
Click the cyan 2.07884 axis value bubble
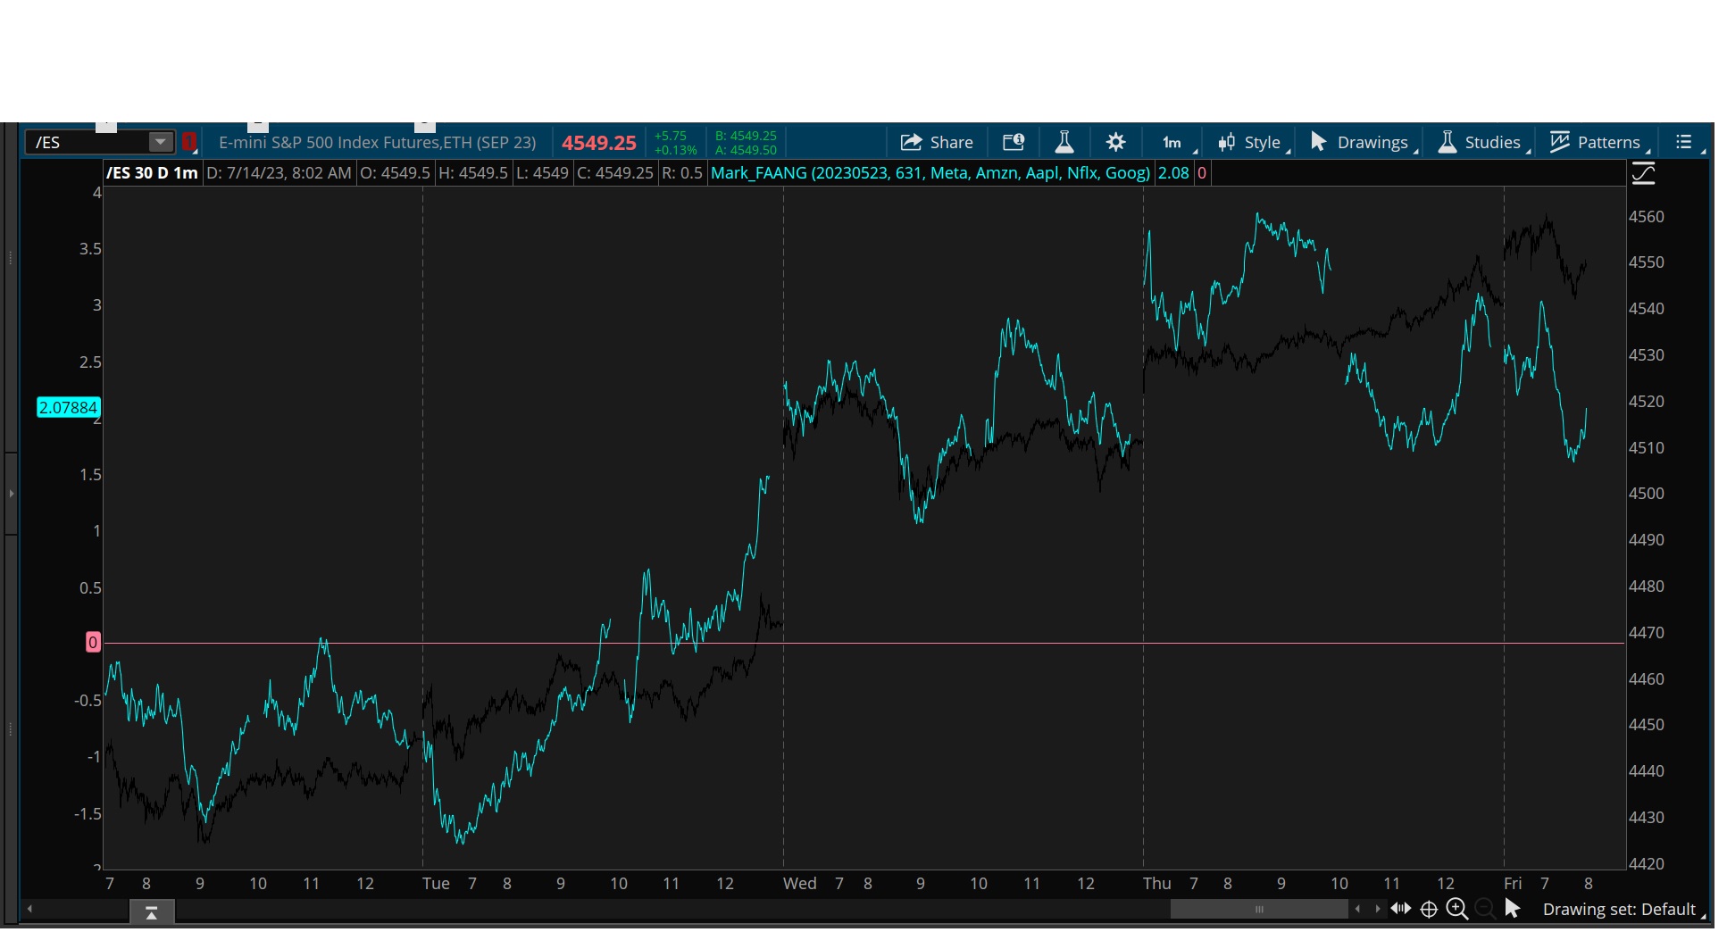pyautogui.click(x=68, y=407)
